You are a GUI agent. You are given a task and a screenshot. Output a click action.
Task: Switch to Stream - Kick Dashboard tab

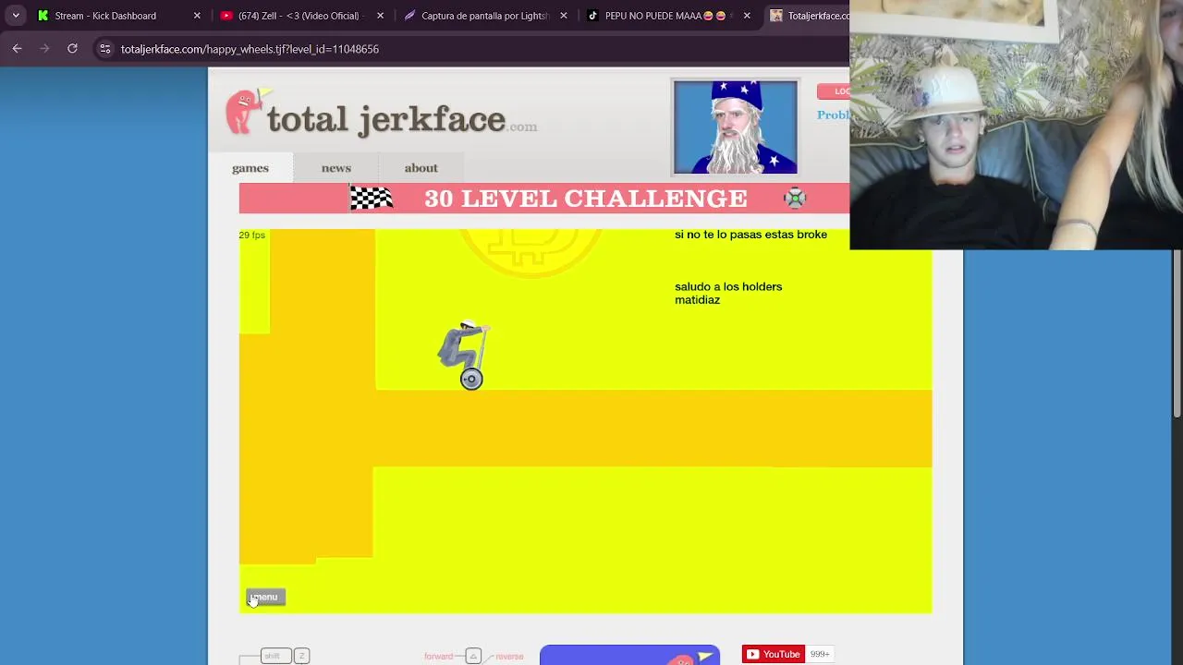116,16
